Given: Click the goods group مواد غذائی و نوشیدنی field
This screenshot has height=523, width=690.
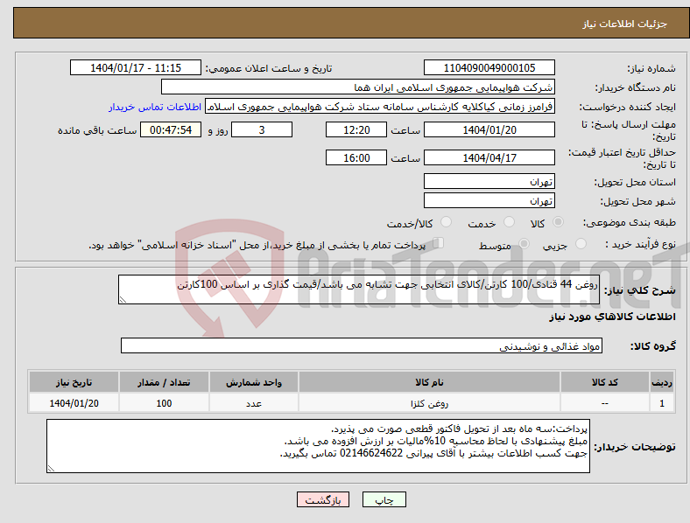Looking at the screenshot, I should click(x=362, y=345).
